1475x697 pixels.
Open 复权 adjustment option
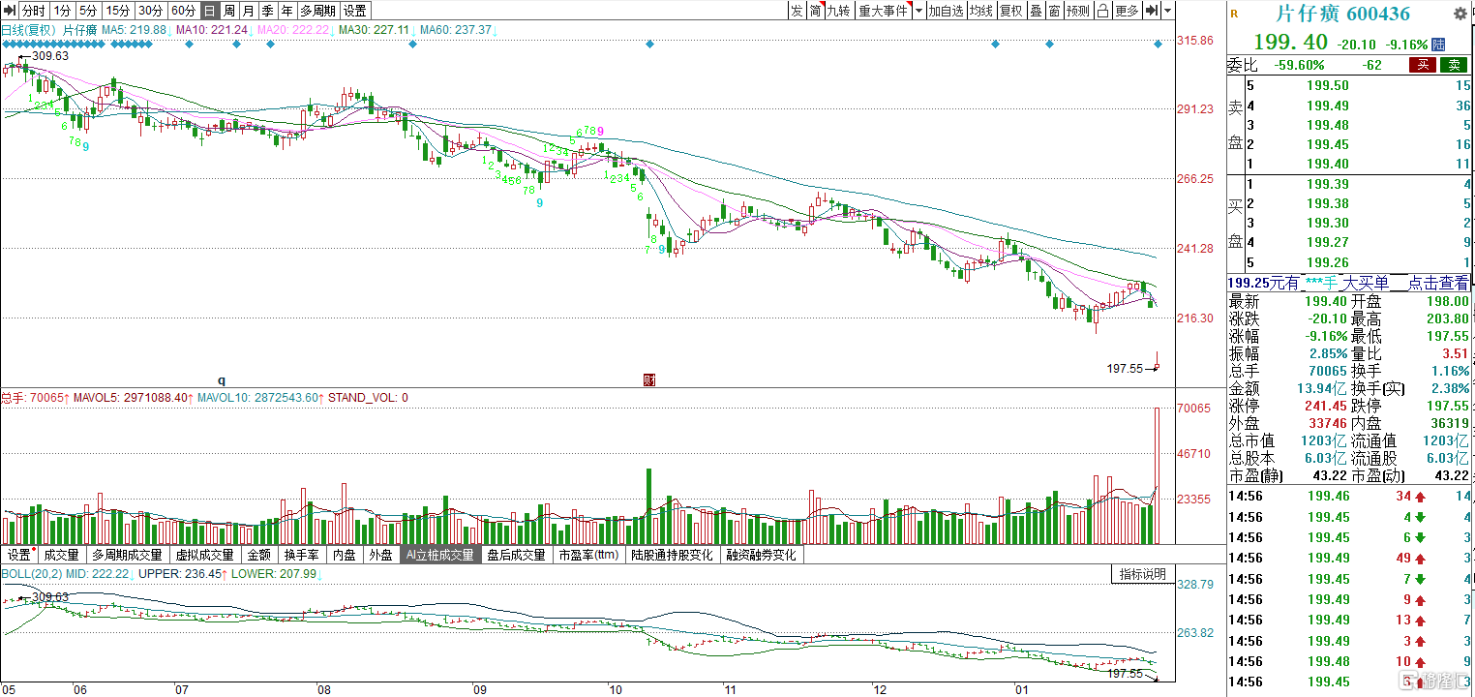[x=1011, y=11]
